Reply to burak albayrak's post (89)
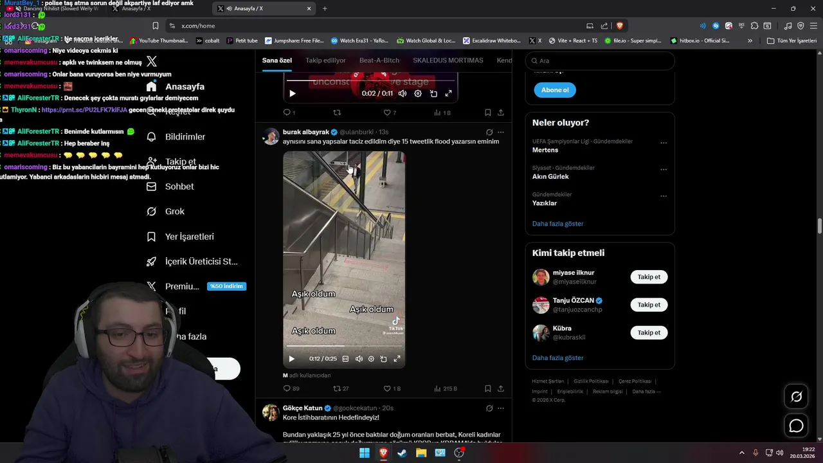Viewport: 823px width, 463px height. 291,388
